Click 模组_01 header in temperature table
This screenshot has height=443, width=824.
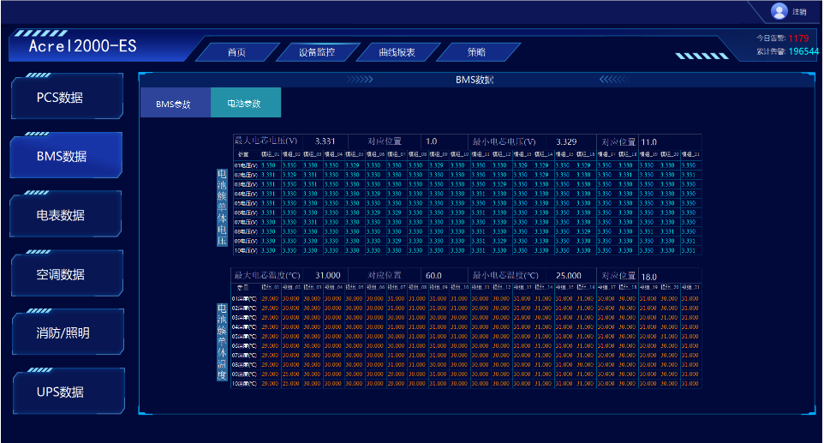(x=270, y=287)
